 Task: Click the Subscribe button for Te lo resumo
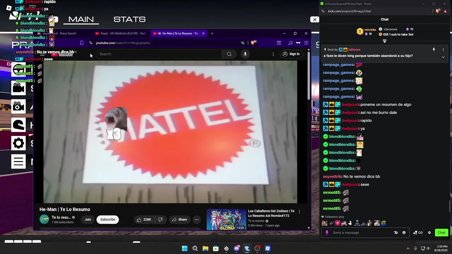coord(108,219)
